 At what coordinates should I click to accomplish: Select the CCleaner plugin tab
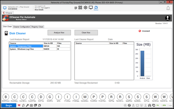(8, 13)
